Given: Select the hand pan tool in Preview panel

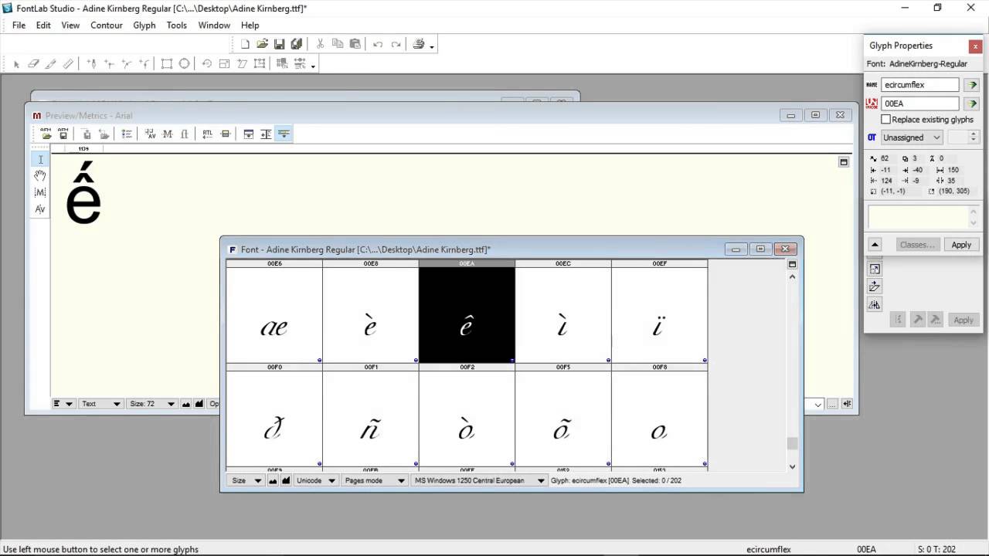Looking at the screenshot, I should [x=40, y=176].
